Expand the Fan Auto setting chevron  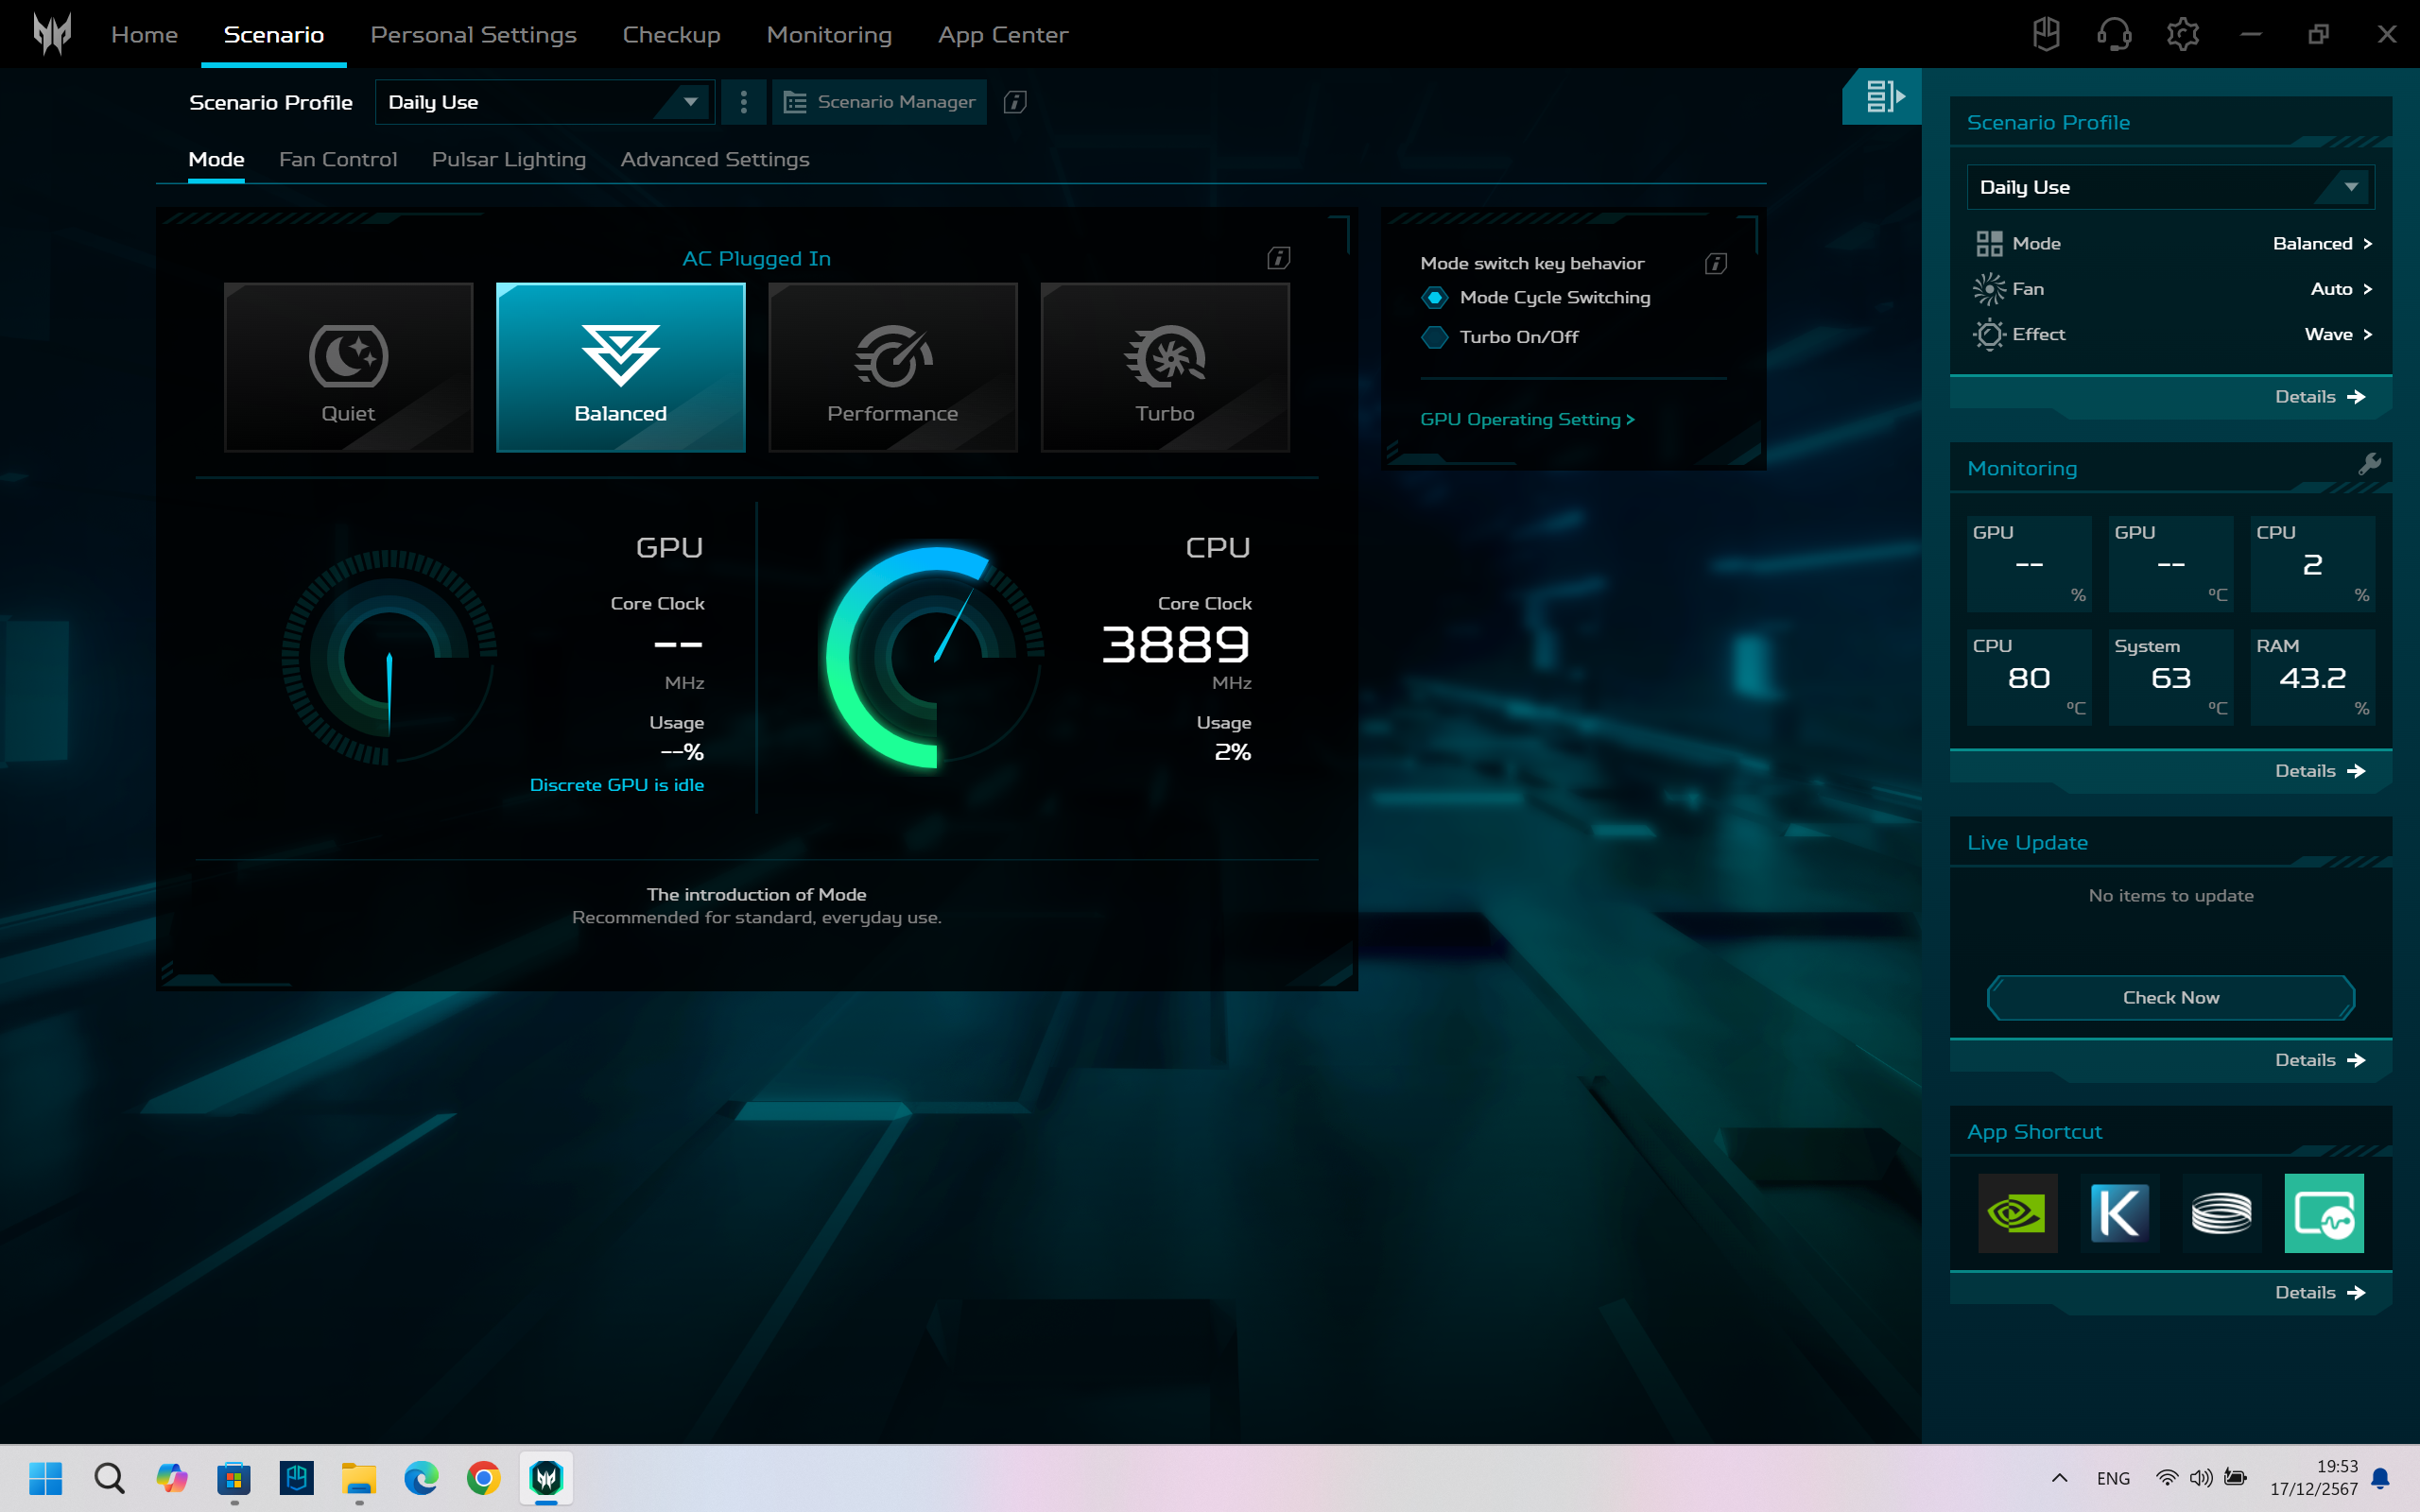coord(2367,289)
